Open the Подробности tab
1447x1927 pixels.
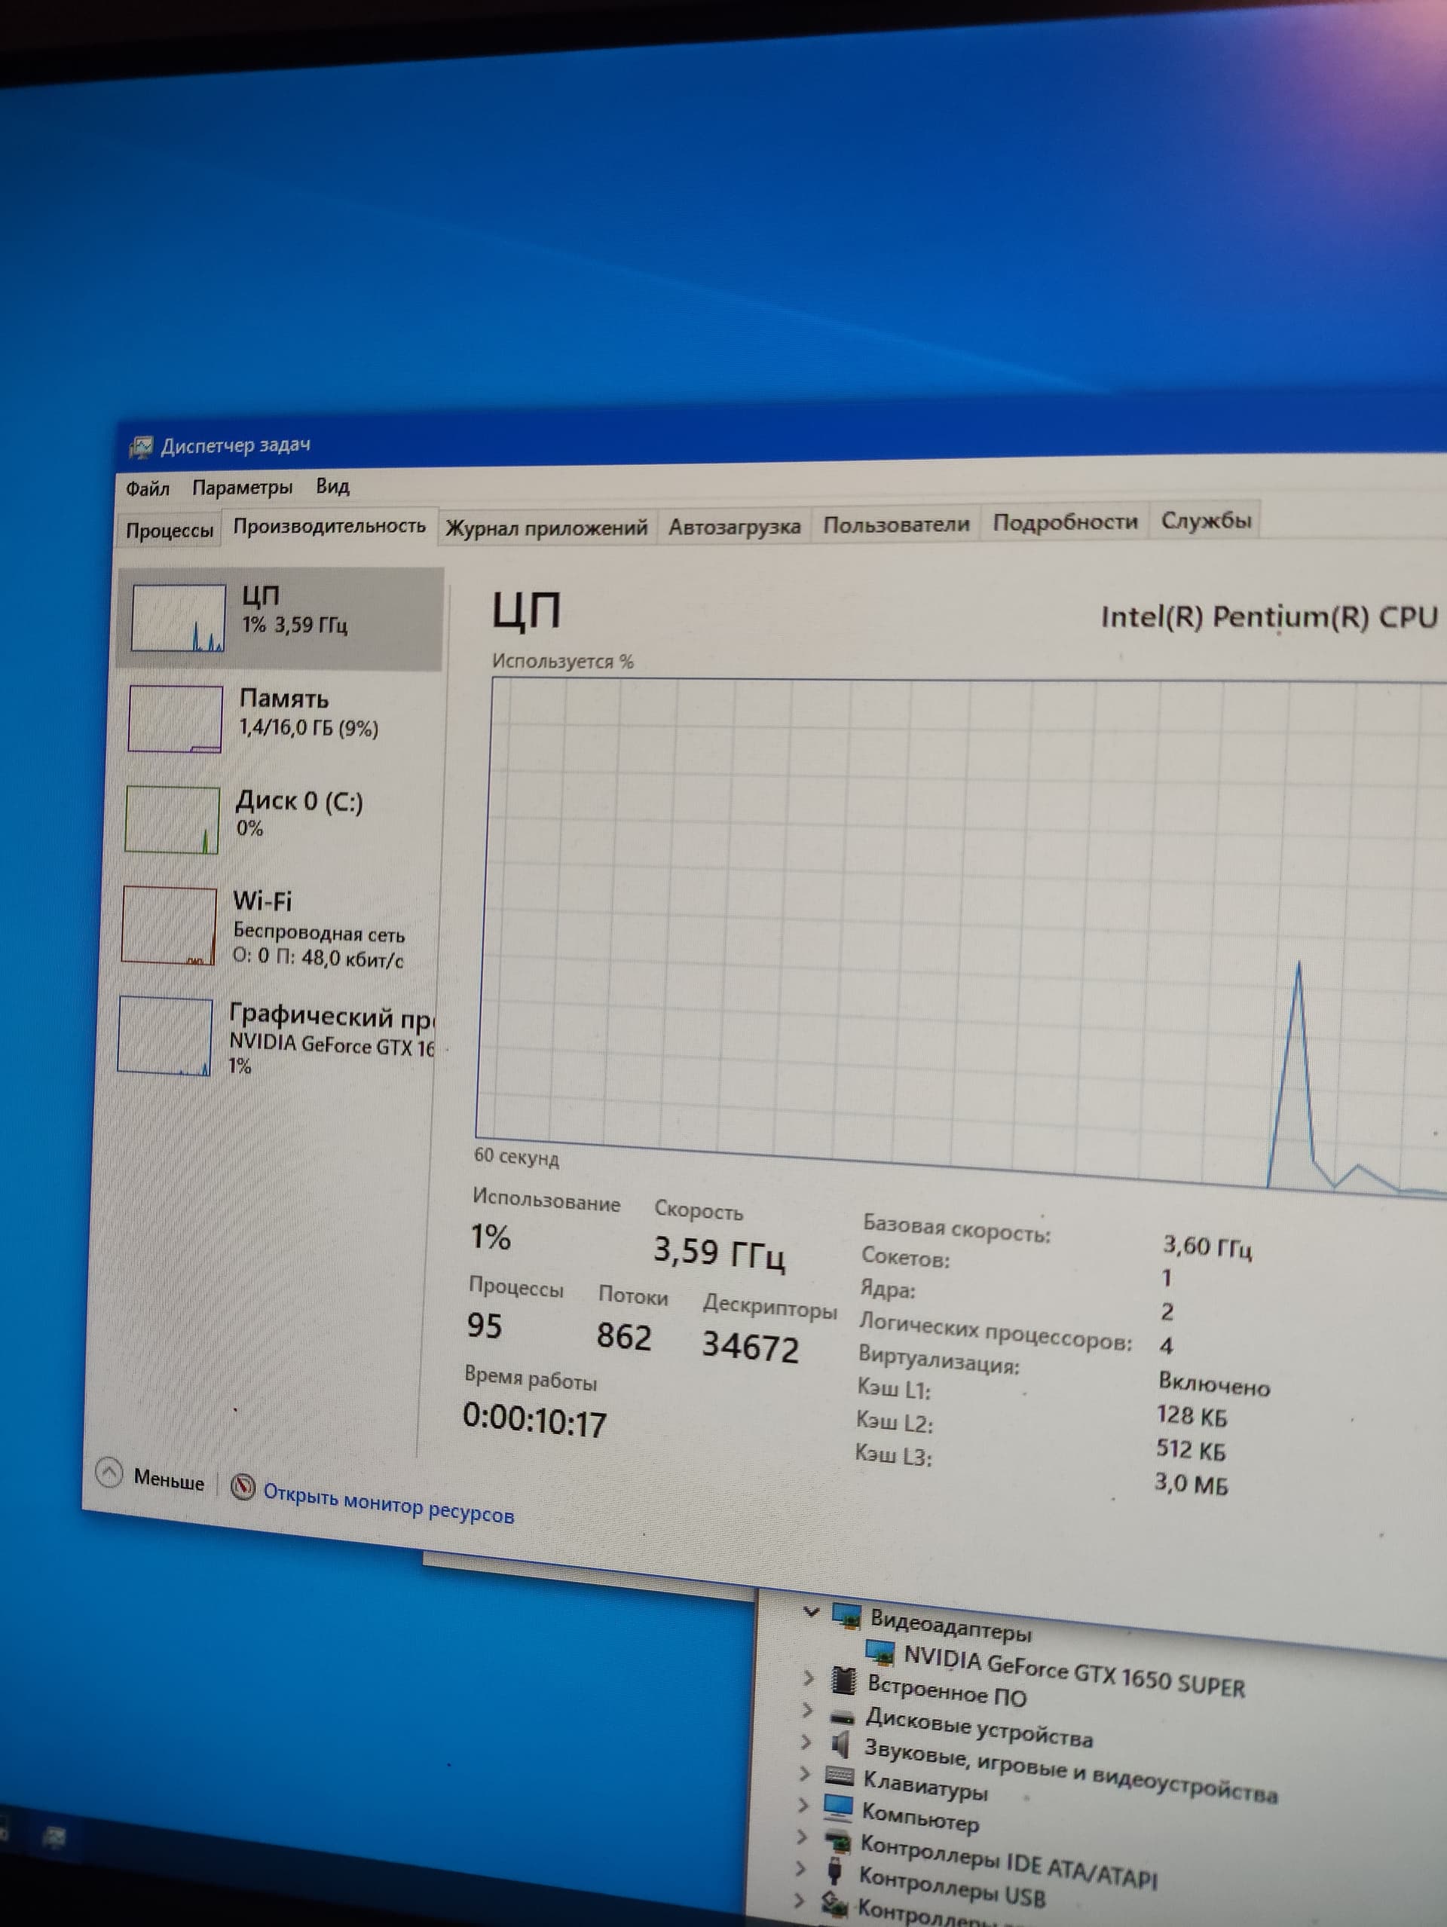pos(1065,522)
